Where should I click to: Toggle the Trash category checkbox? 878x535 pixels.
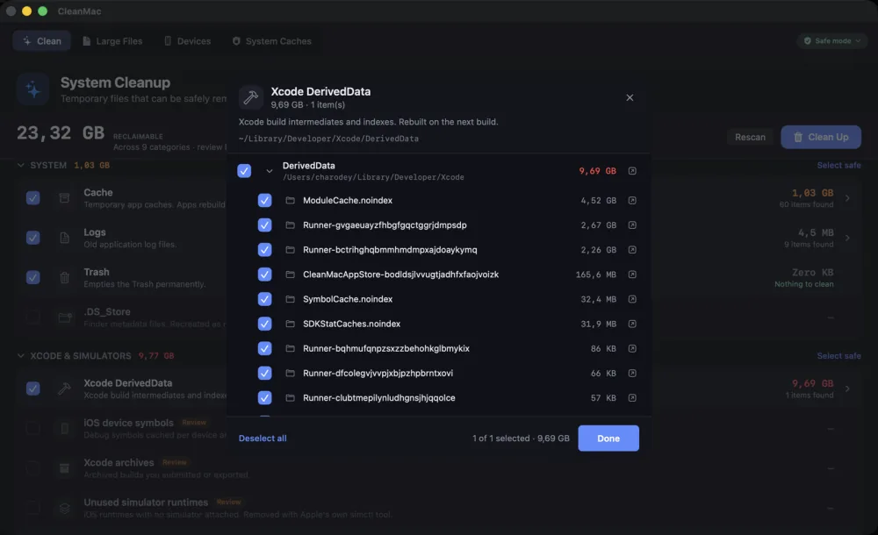tap(33, 277)
